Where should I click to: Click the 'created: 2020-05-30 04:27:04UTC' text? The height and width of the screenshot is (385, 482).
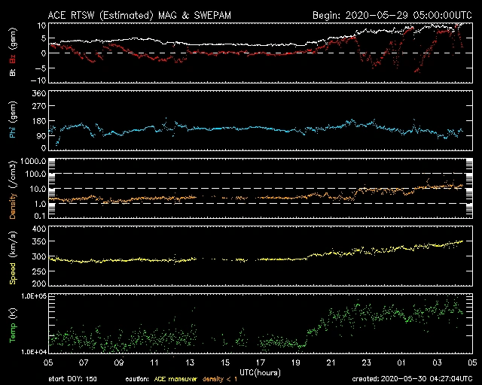coord(412,379)
